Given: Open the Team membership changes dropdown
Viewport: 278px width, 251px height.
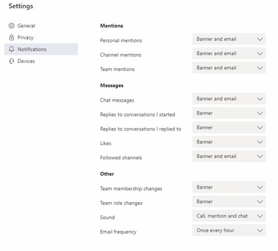Looking at the screenshot, I should pyautogui.click(x=229, y=187).
